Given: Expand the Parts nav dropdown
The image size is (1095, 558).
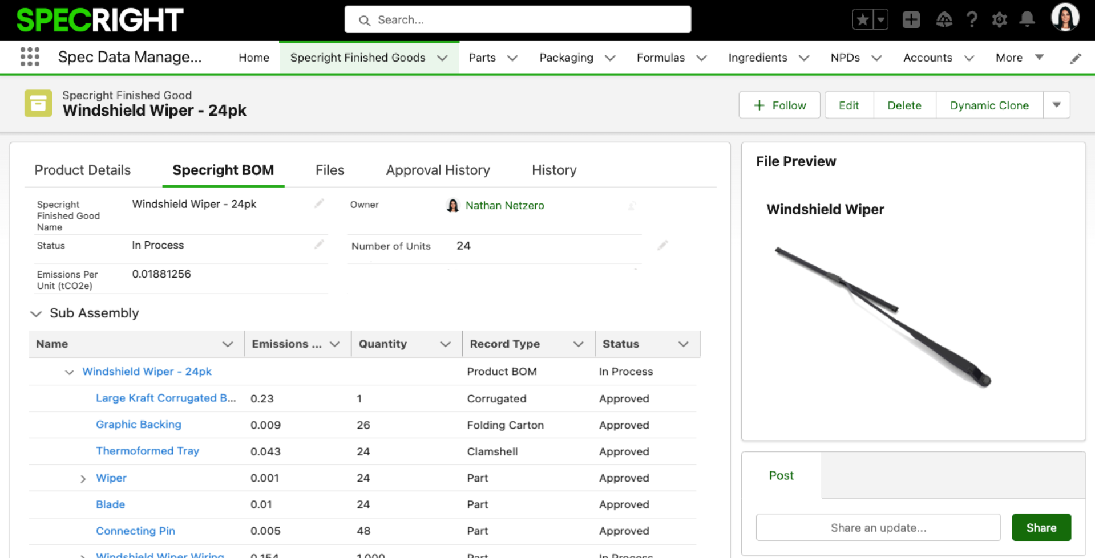Looking at the screenshot, I should click(x=512, y=58).
